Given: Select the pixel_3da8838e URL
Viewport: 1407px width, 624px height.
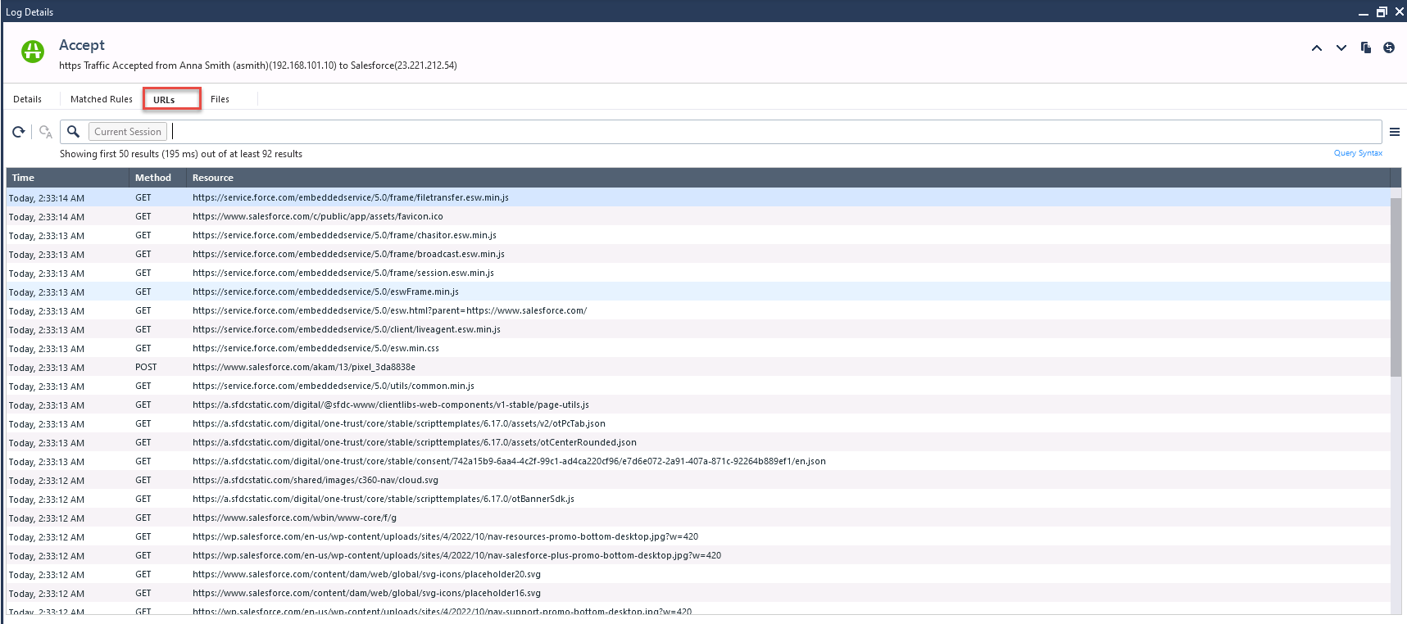Looking at the screenshot, I should tap(303, 367).
